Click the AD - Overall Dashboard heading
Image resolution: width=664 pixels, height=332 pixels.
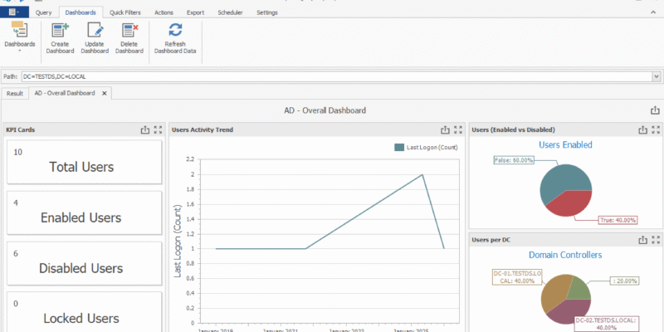click(325, 110)
